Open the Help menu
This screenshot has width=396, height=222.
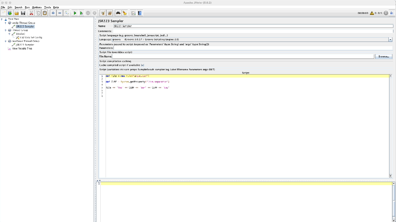(56, 7)
